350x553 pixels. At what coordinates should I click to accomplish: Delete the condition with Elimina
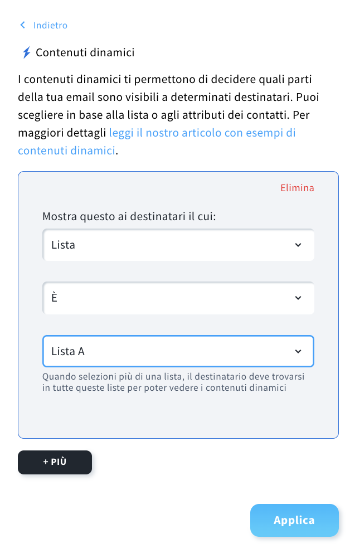click(x=297, y=188)
